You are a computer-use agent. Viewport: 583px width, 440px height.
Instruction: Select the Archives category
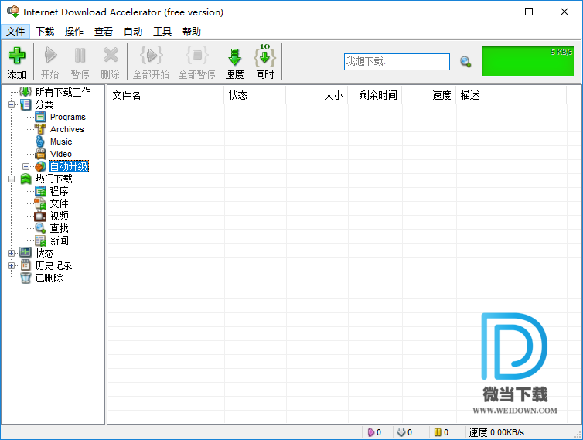click(x=67, y=129)
